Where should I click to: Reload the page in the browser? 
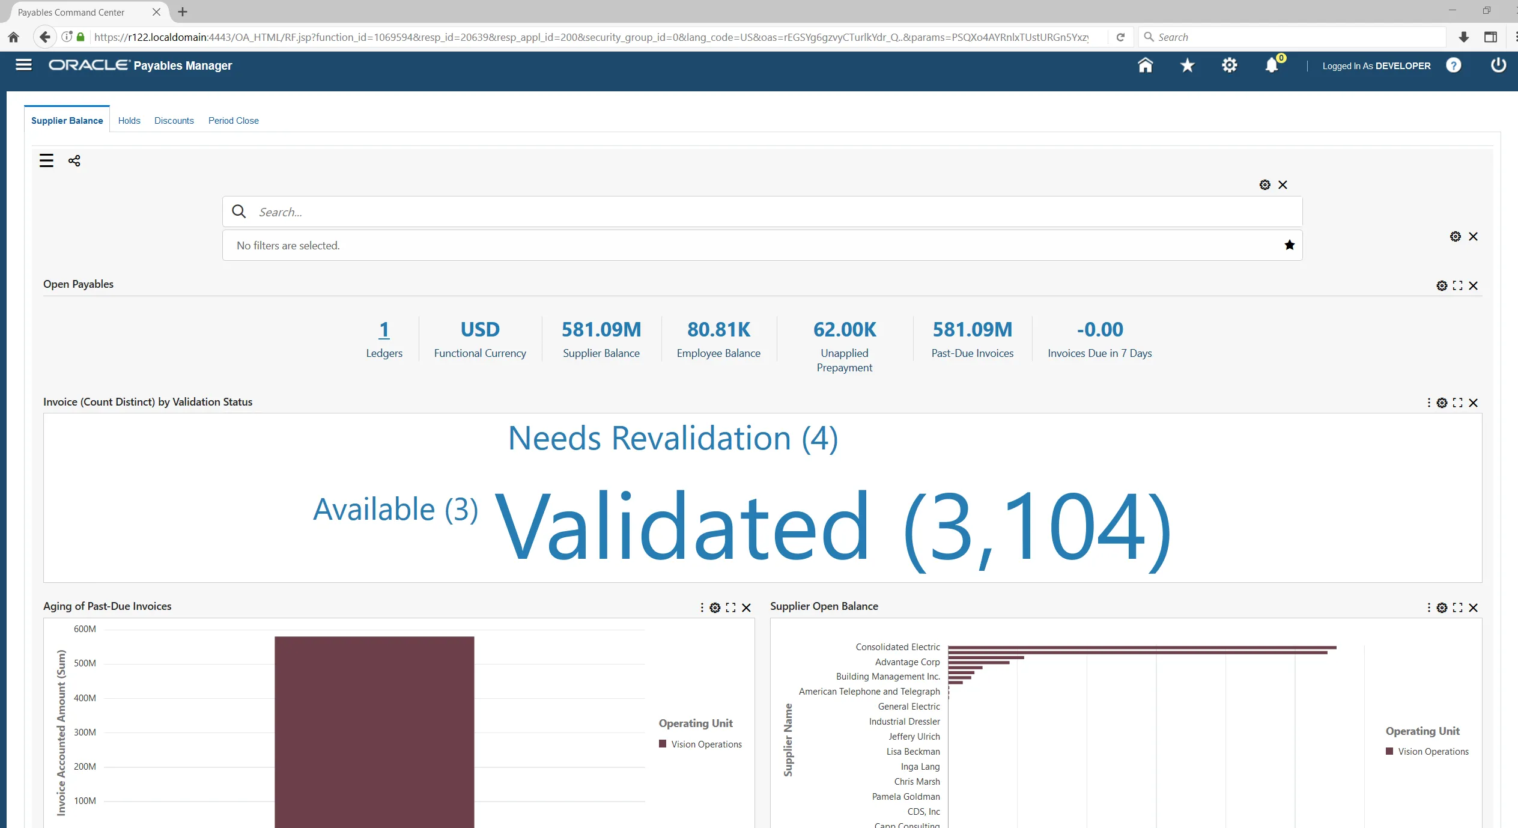tap(1120, 37)
